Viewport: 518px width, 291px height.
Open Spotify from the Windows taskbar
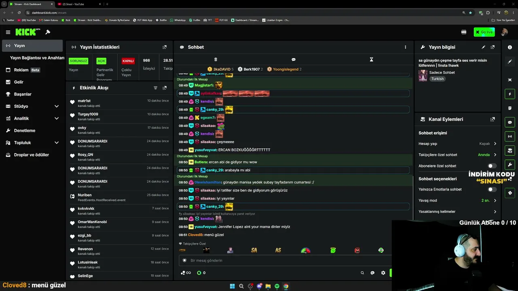(x=277, y=286)
